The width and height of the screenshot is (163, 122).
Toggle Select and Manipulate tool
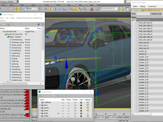(x=46, y=9)
